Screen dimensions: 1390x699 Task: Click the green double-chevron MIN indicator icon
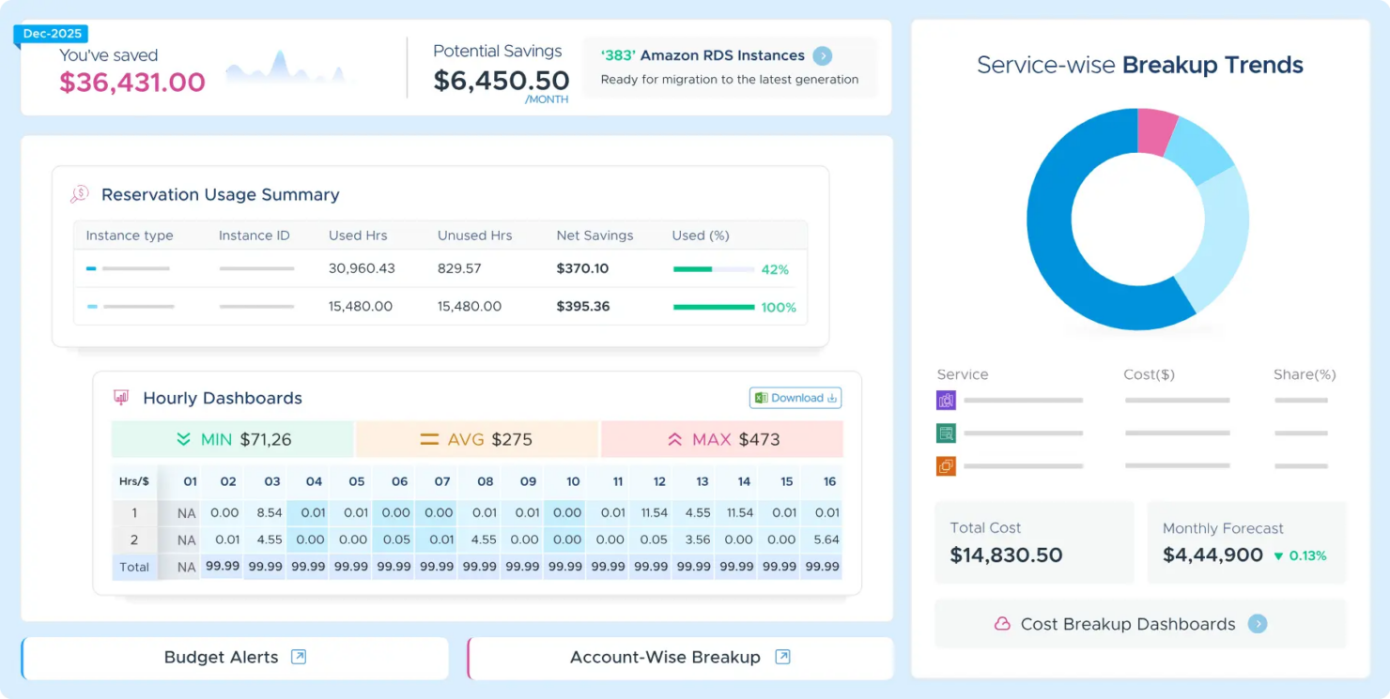183,439
